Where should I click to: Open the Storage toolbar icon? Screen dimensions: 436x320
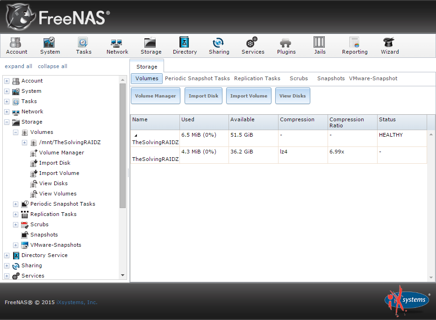point(151,46)
